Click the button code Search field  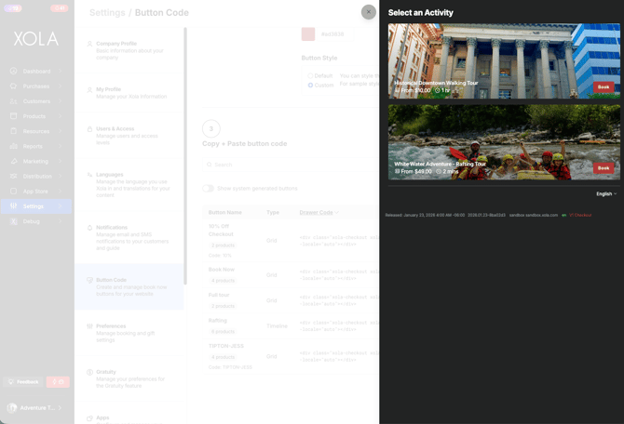(291, 165)
